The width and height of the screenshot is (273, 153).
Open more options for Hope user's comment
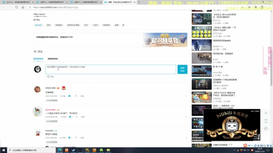point(186,138)
